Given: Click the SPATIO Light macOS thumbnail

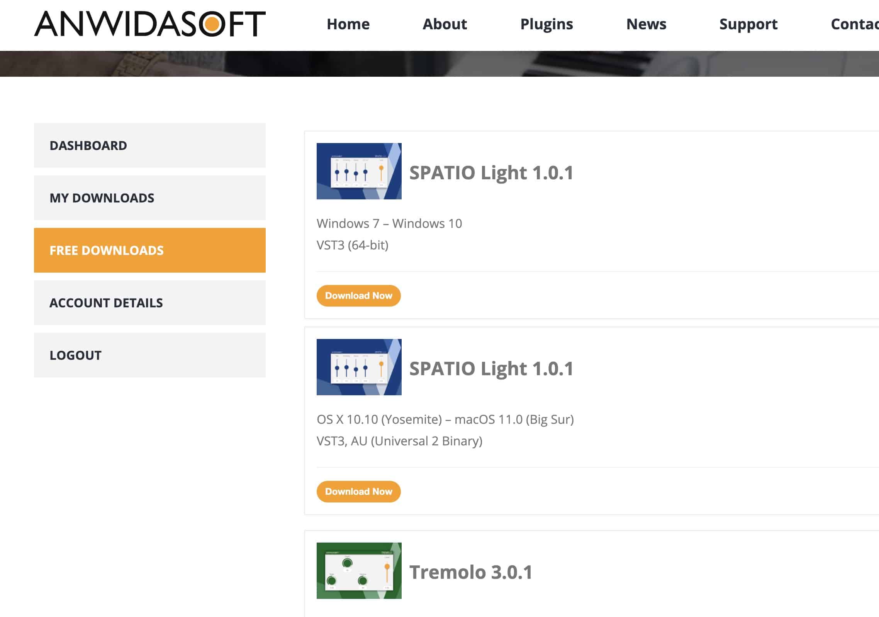Looking at the screenshot, I should coord(359,367).
